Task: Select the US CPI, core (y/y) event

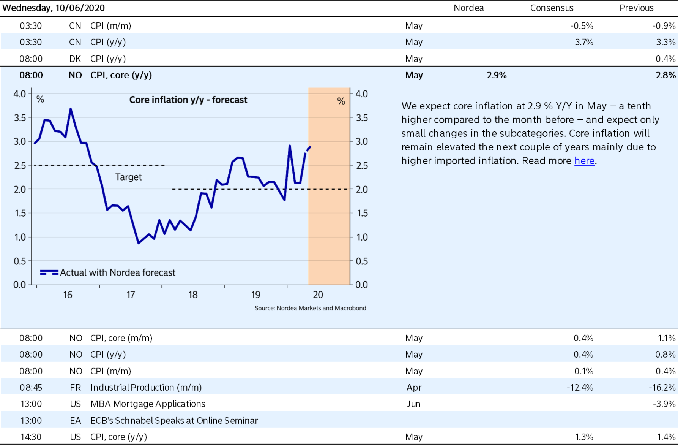Action: pos(118,437)
